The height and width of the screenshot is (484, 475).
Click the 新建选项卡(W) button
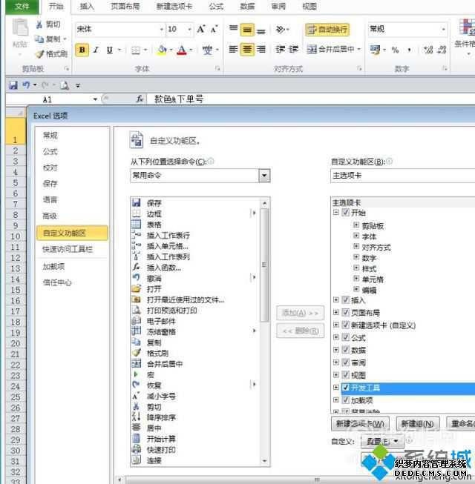pos(360,424)
